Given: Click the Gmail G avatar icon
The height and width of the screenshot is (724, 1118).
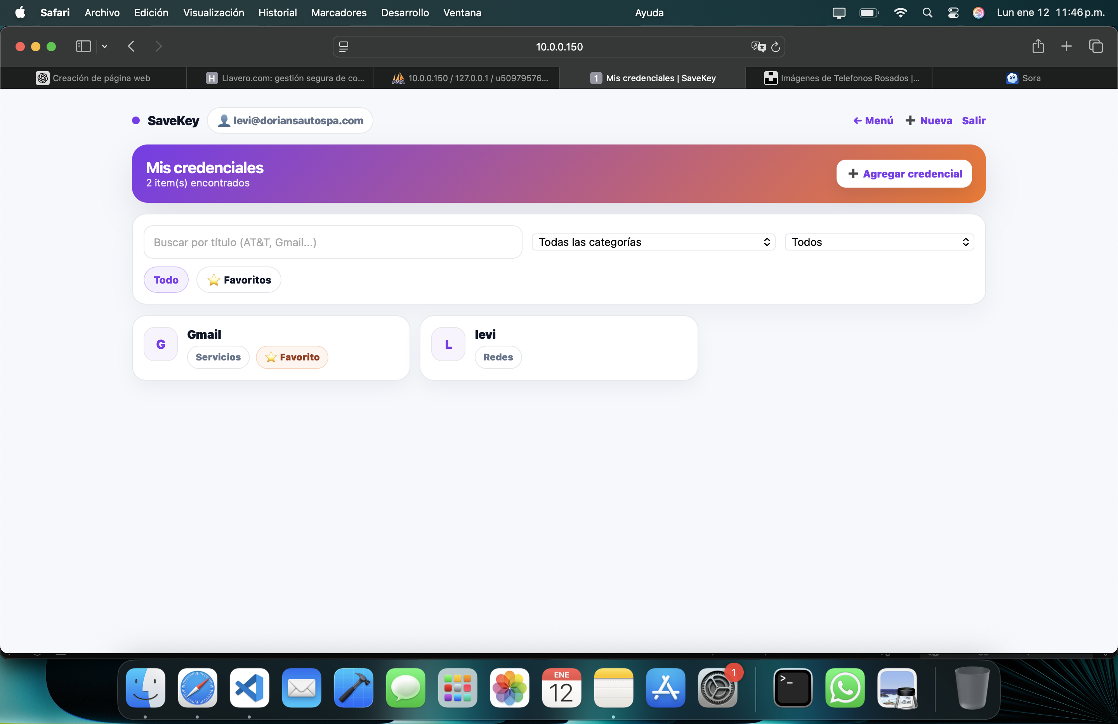Looking at the screenshot, I should point(161,344).
